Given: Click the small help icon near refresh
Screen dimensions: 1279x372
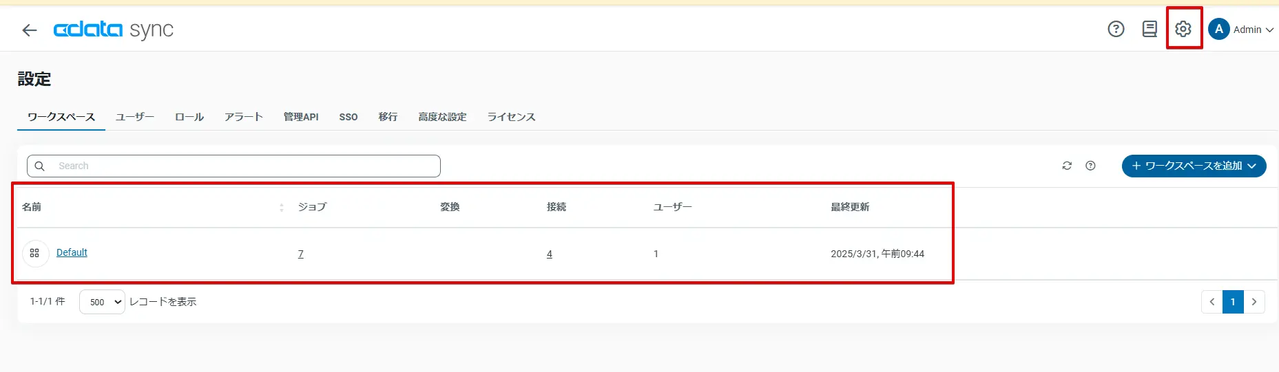Looking at the screenshot, I should [x=1090, y=166].
